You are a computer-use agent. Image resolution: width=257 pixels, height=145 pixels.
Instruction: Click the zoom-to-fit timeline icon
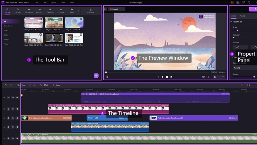[x=243, y=85]
